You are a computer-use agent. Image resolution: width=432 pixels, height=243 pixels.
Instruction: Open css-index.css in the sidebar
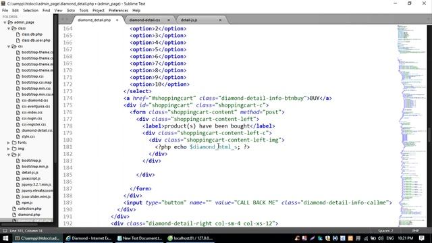point(32,113)
